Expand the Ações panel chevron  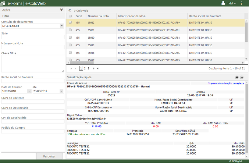click(x=62, y=10)
